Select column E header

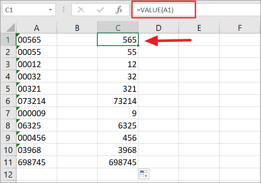pos(199,27)
